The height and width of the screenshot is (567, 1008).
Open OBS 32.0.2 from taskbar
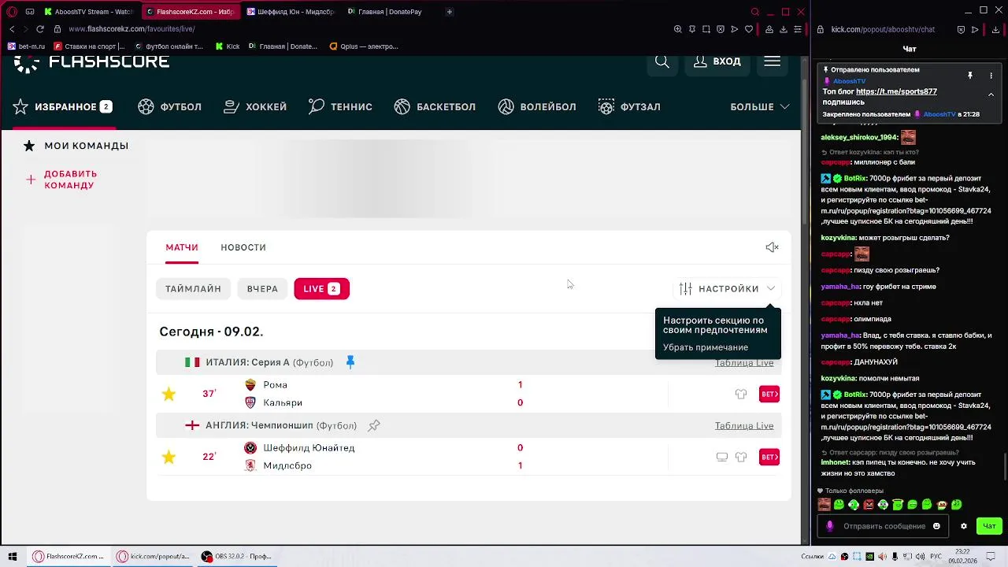tap(236, 556)
